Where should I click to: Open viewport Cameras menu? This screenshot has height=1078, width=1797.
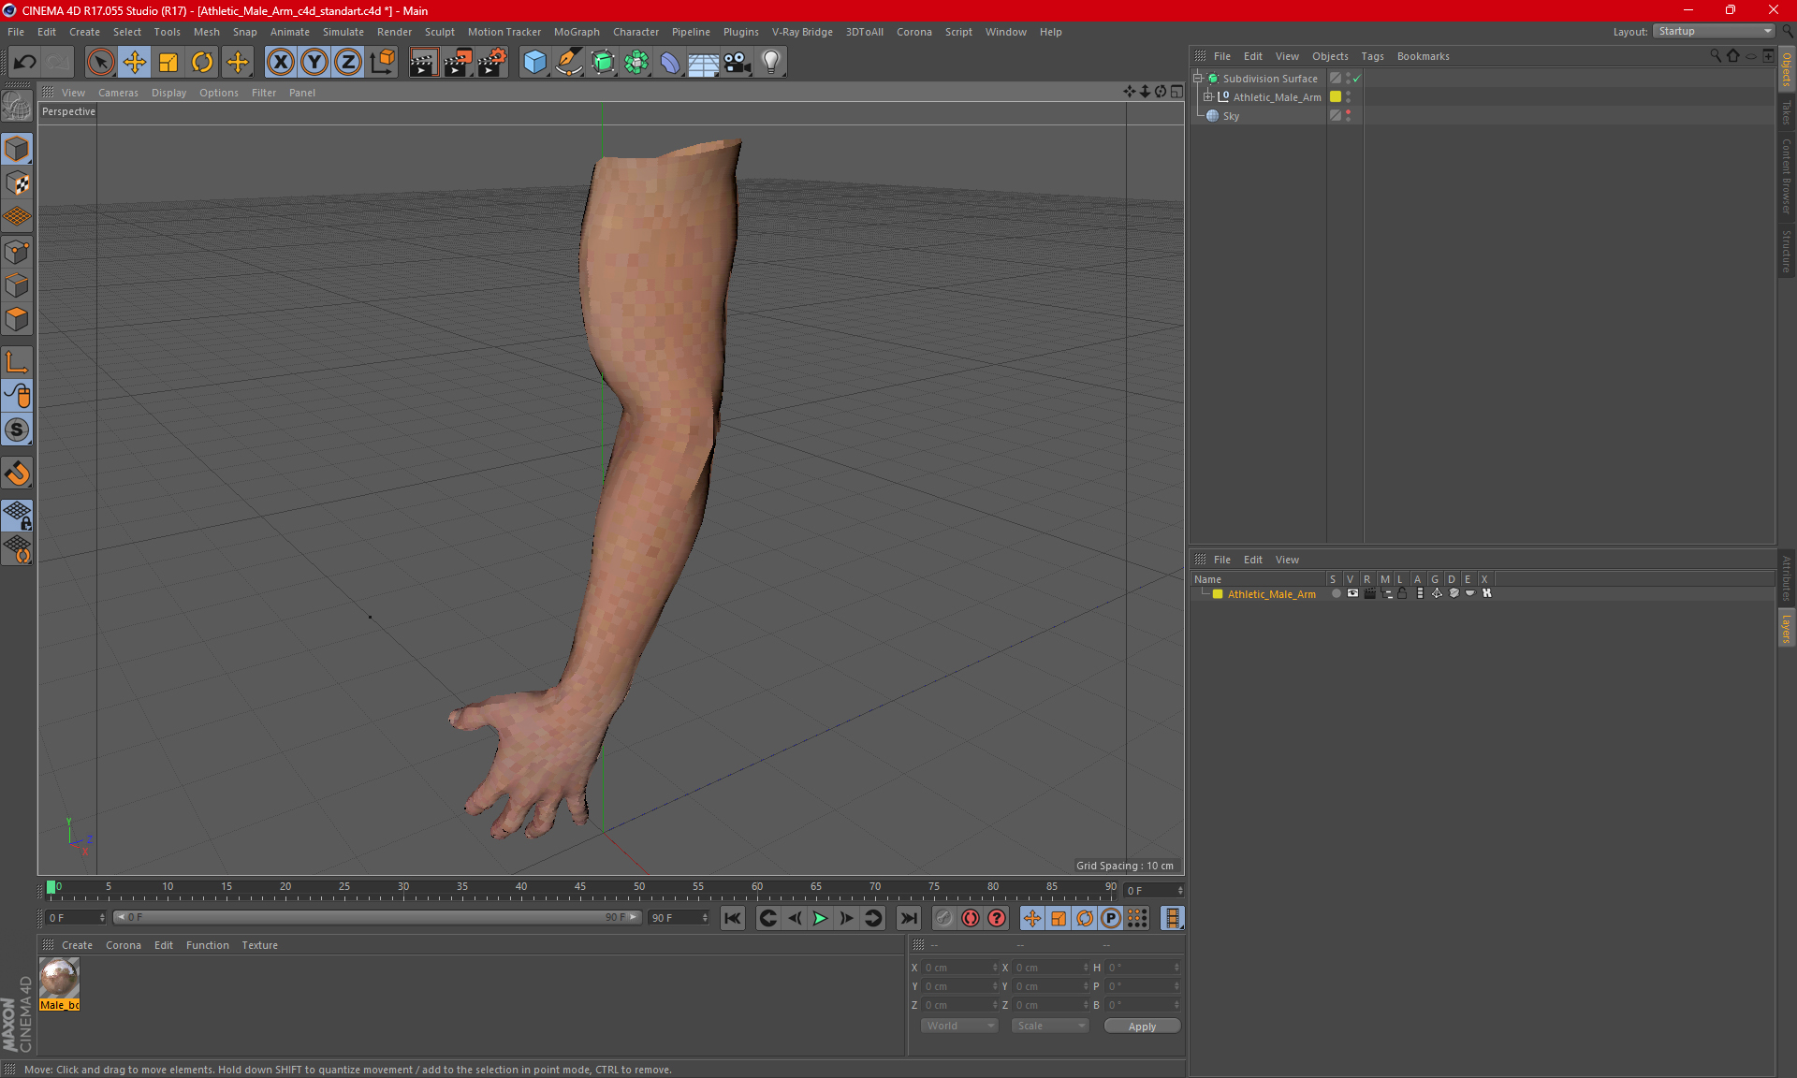coord(118,93)
